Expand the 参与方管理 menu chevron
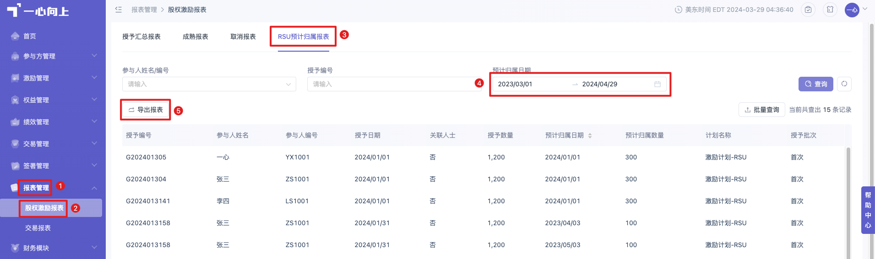The height and width of the screenshot is (259, 875). click(x=94, y=56)
